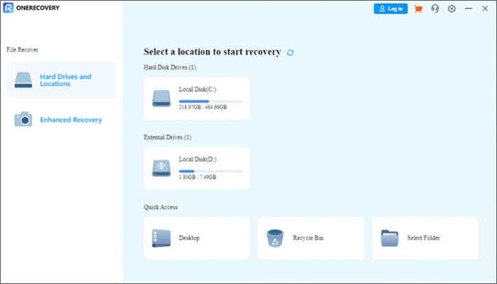Close the OneRecovery window
Viewport: 497px width, 284px height.
(485, 9)
